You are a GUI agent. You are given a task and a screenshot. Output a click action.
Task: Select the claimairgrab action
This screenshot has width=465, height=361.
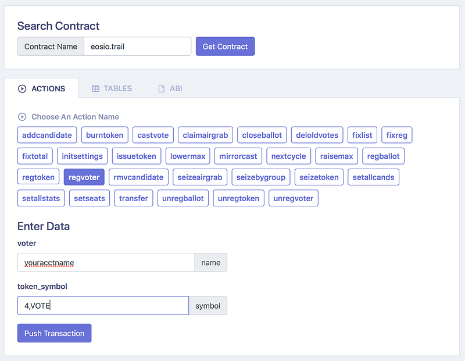pyautogui.click(x=205, y=135)
